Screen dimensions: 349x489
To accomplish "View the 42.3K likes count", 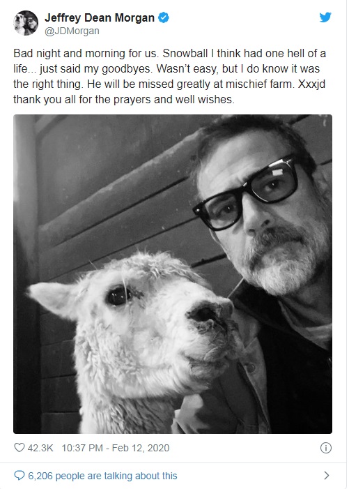I will coord(40,448).
